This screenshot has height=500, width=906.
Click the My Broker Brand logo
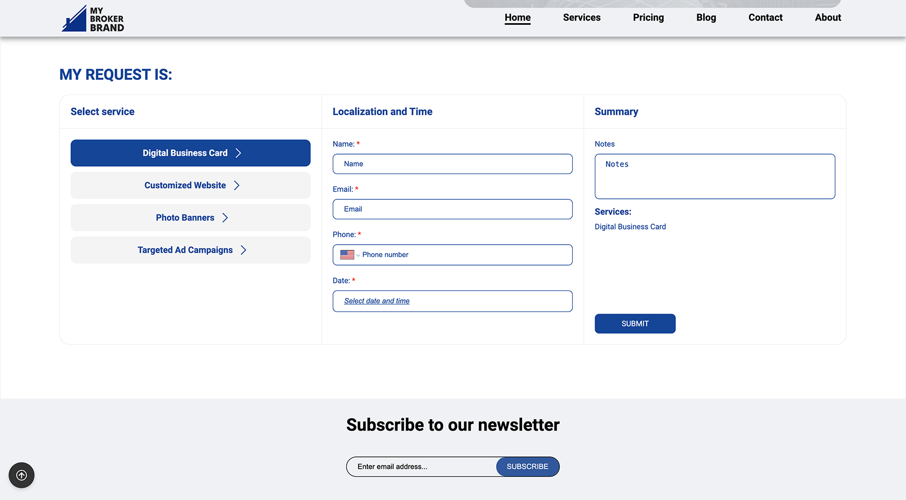pyautogui.click(x=93, y=19)
